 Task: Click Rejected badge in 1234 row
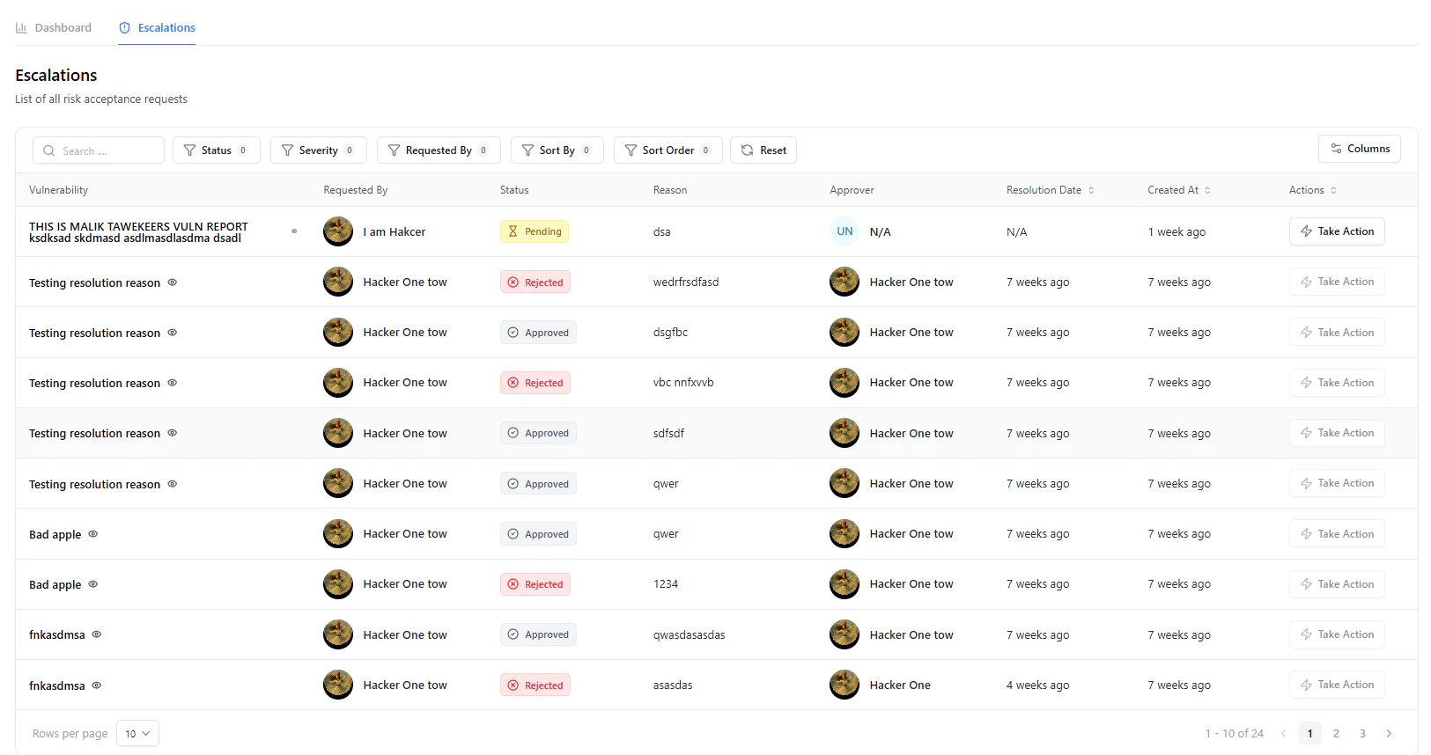click(x=535, y=584)
